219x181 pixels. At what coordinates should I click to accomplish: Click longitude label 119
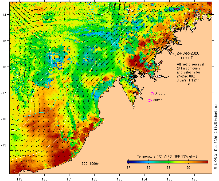coord(19,179)
